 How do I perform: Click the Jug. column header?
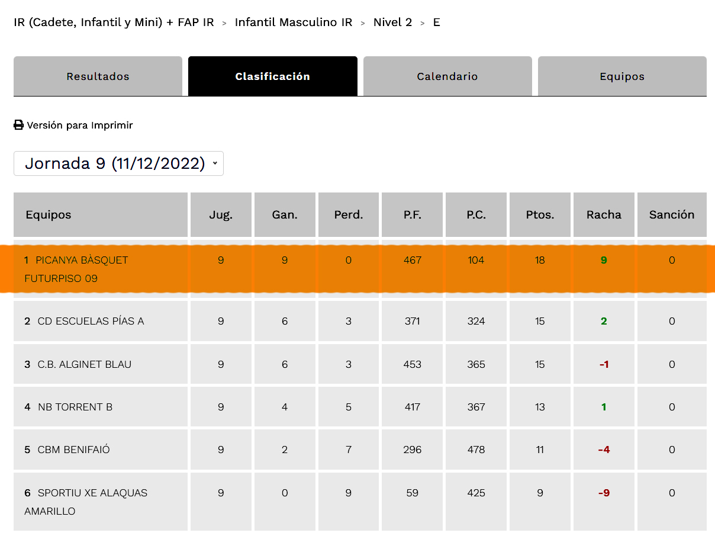[221, 215]
